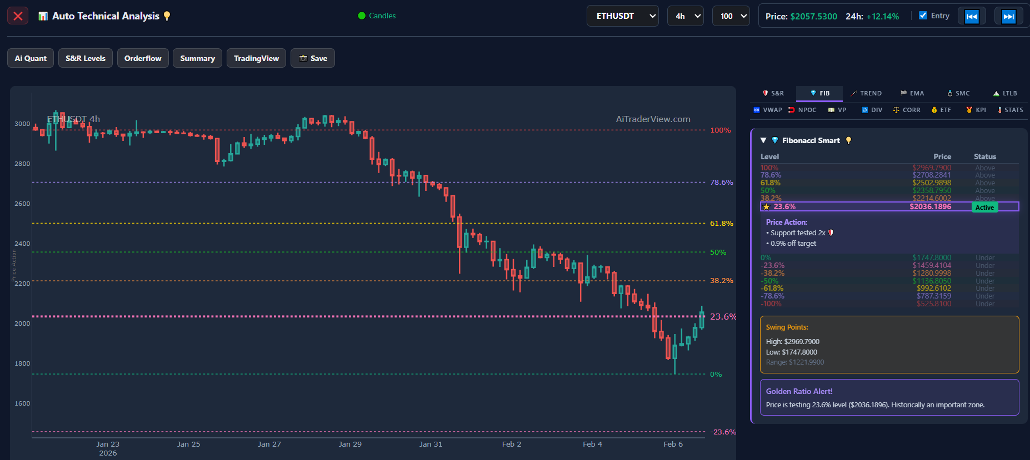The height and width of the screenshot is (460, 1030).
Task: Collapse the Fibonacci Smart section triangle
Action: point(763,140)
